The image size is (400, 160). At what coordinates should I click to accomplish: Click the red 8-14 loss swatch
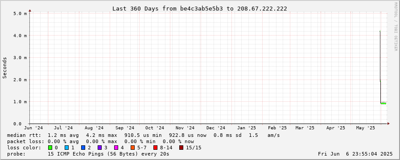(x=155, y=148)
